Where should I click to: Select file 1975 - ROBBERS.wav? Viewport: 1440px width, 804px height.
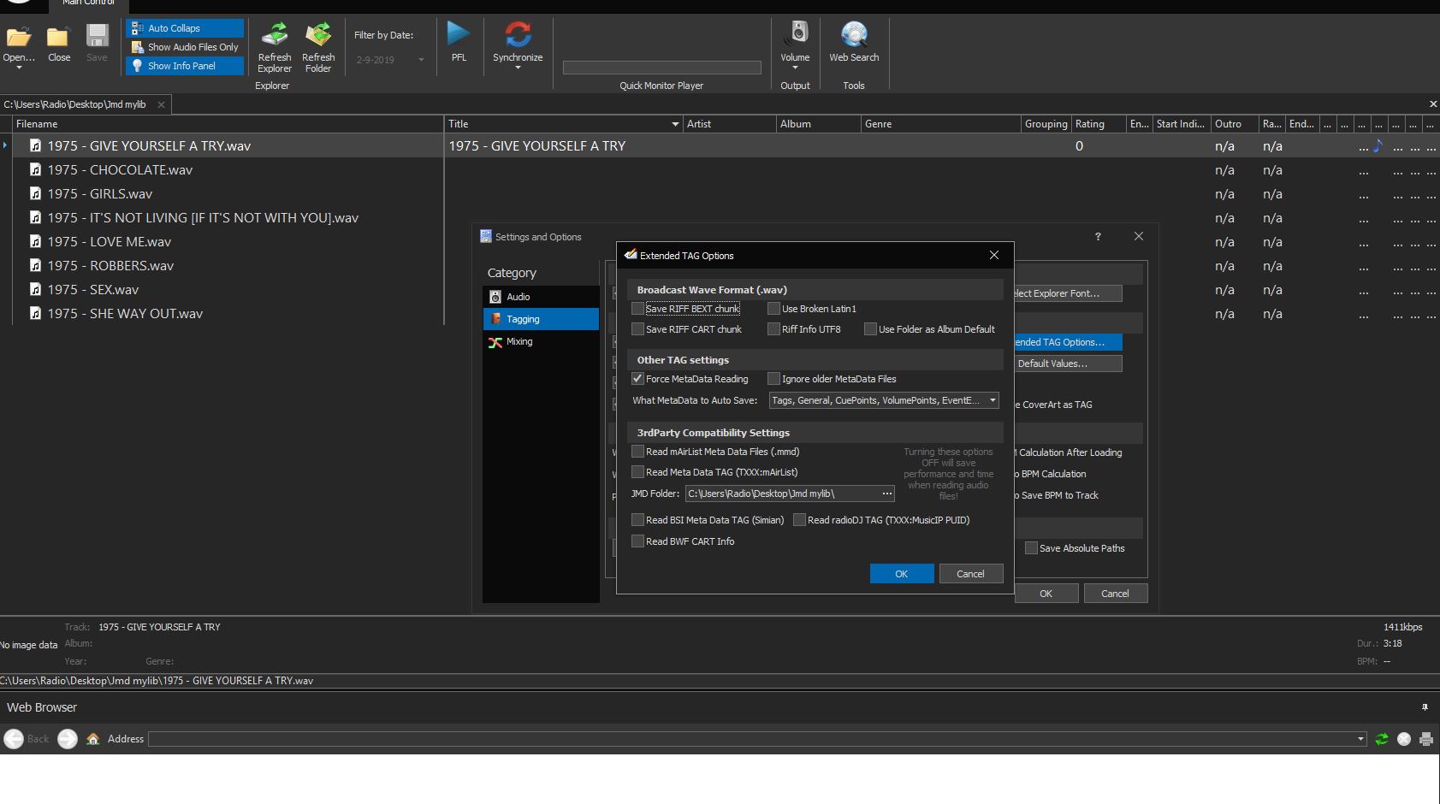(x=110, y=265)
